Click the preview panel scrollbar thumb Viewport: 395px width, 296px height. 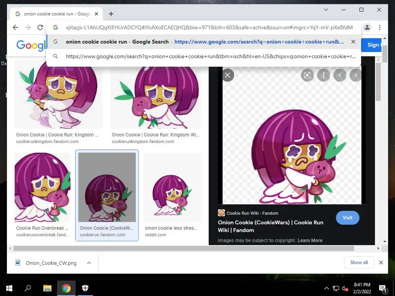tap(378, 82)
